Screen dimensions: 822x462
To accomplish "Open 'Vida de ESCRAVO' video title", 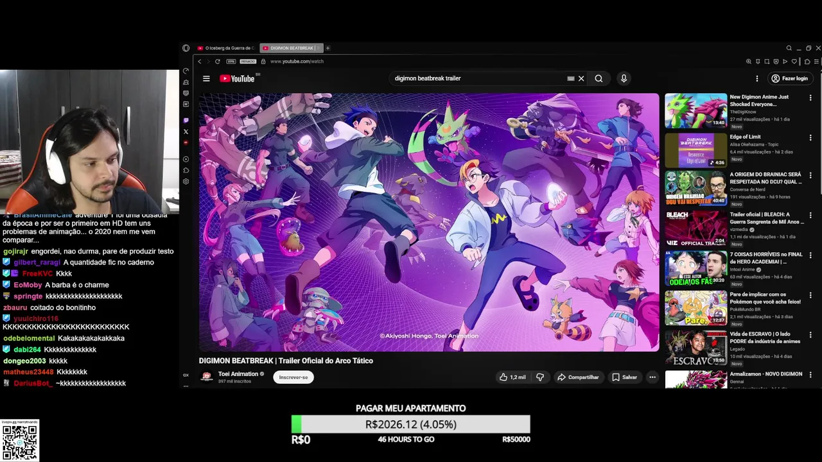I will [765, 338].
